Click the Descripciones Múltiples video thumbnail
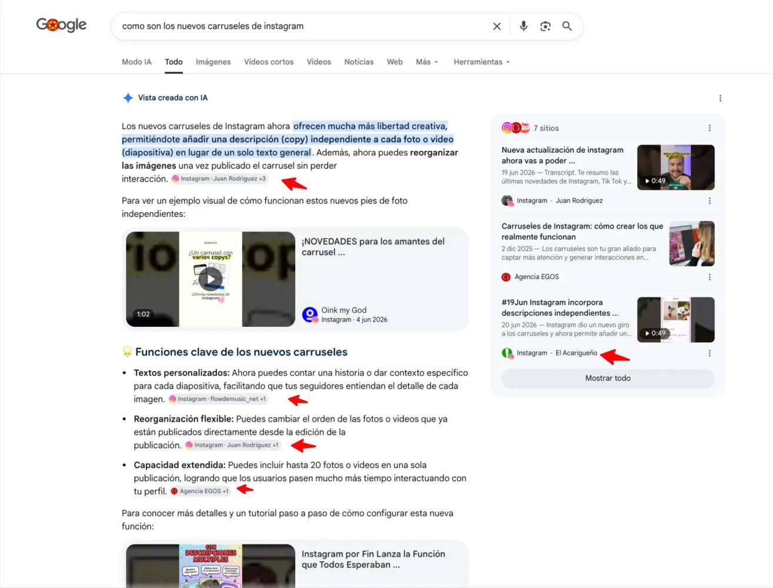Image resolution: width=773 pixels, height=588 pixels. point(210,566)
